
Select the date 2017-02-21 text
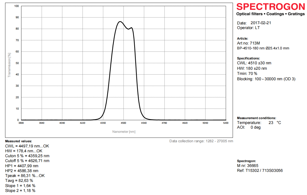261,23
